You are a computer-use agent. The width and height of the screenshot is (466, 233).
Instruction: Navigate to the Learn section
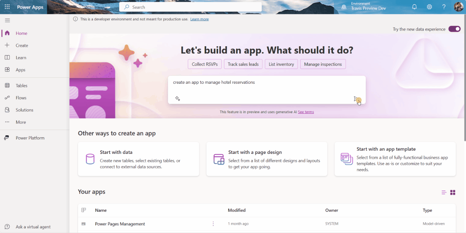point(21,58)
